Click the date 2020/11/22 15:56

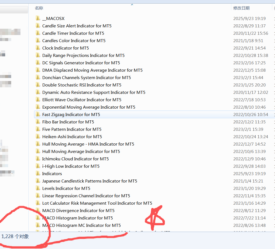(x=251, y=33)
